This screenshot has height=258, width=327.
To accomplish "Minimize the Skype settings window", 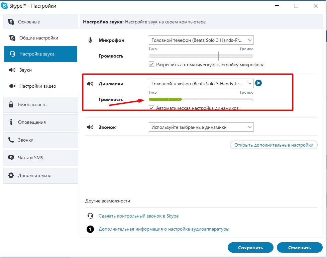I will pyautogui.click(x=277, y=6).
